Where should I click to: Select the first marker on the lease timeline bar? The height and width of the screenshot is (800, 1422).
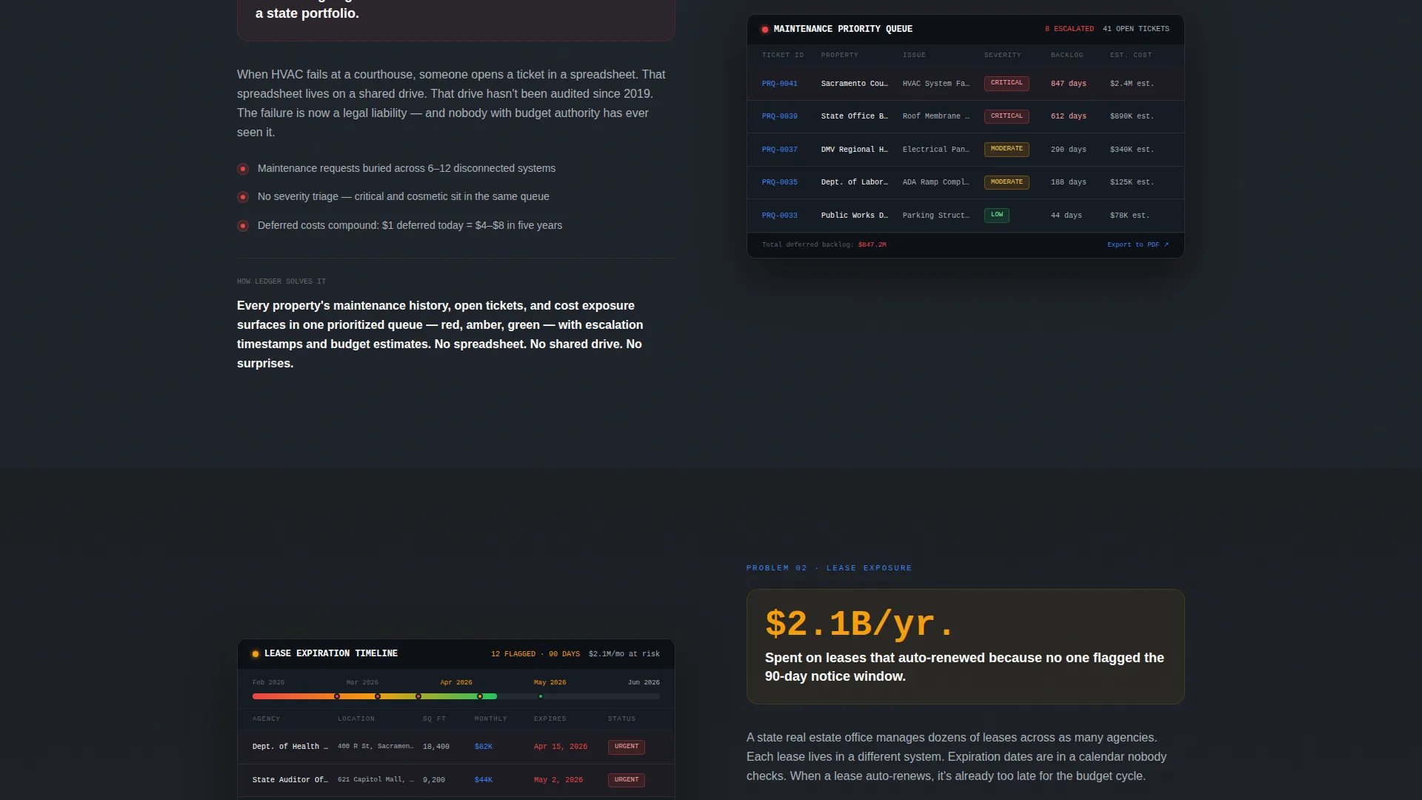pyautogui.click(x=337, y=696)
